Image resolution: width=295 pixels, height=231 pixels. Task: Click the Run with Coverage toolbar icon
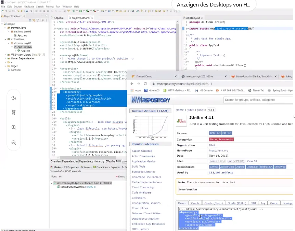pos(87,11)
